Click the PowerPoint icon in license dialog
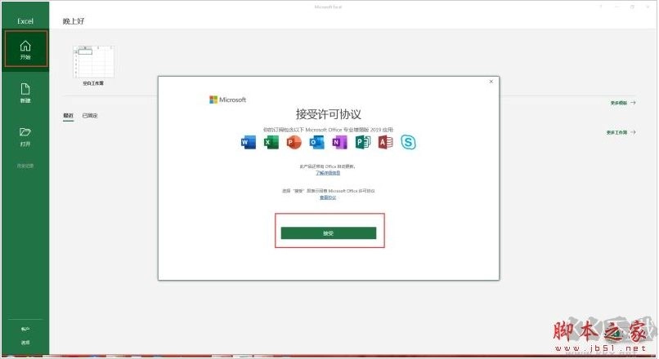 point(294,143)
